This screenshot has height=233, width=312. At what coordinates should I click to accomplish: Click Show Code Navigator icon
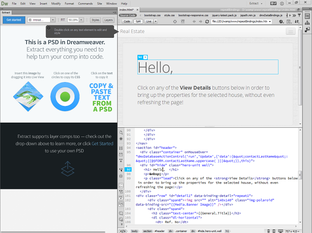121,139
